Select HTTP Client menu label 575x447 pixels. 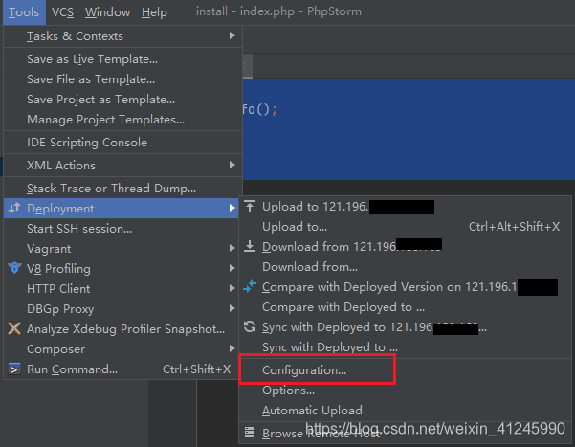[x=58, y=289]
